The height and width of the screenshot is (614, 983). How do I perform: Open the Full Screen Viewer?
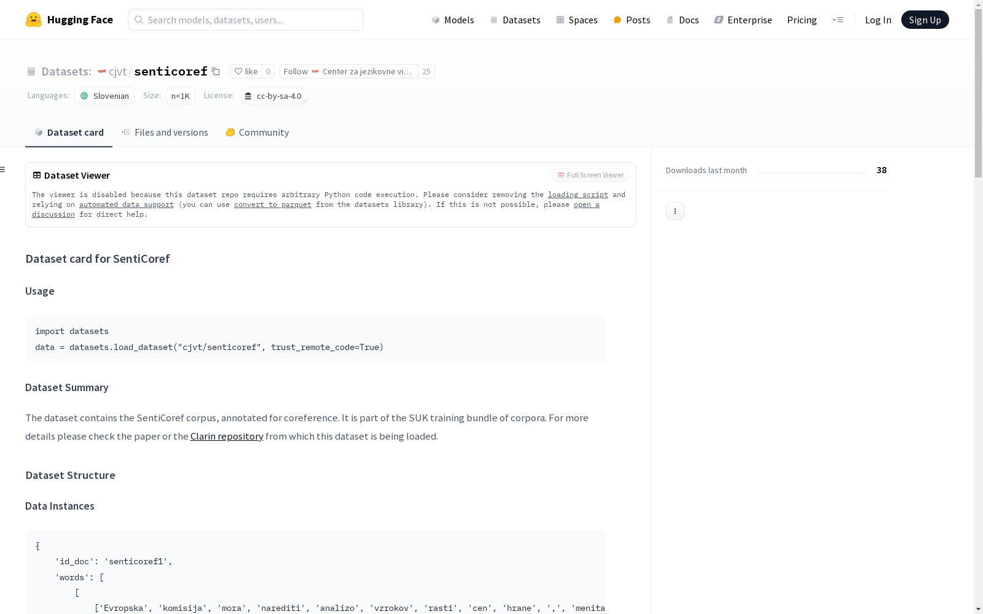click(x=590, y=175)
